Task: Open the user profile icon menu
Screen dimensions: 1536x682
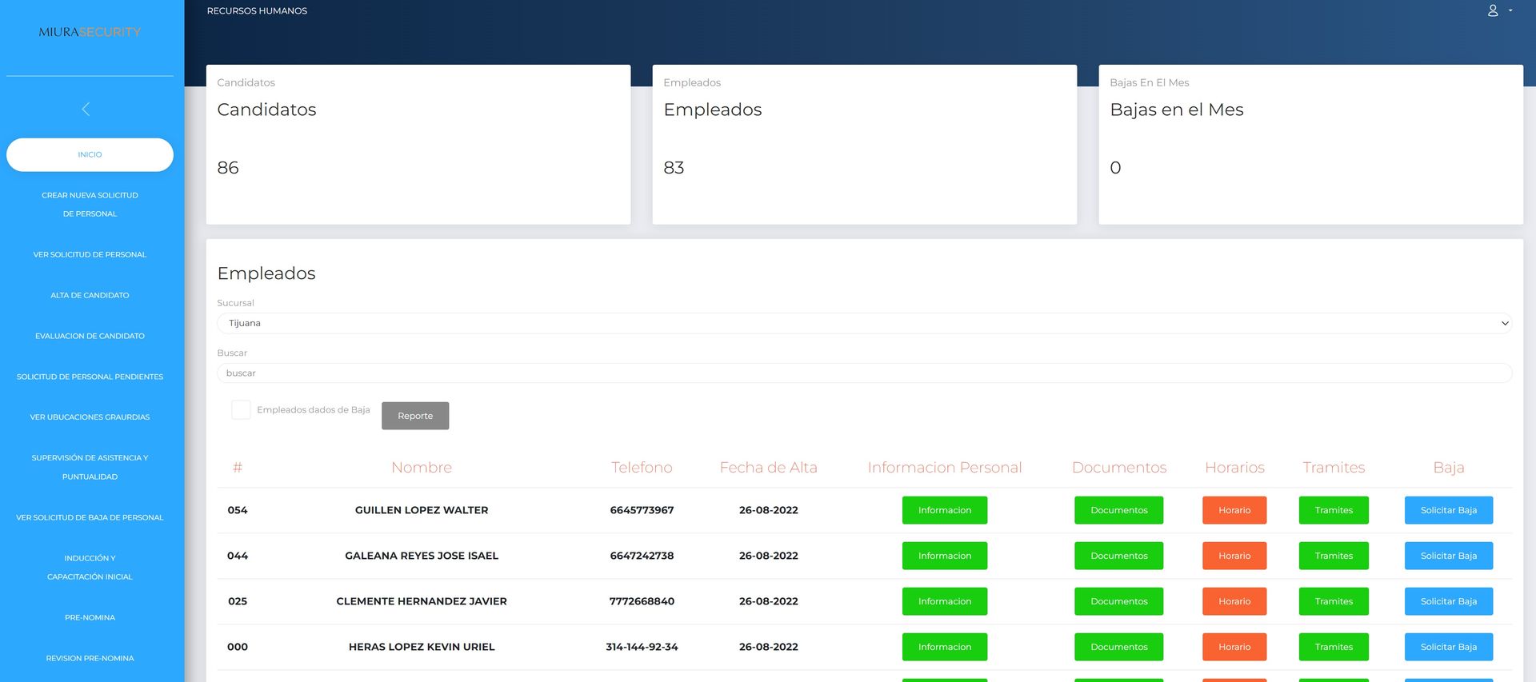Action: [1492, 10]
